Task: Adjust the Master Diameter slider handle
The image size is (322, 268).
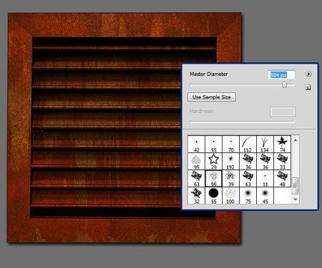Action: [x=284, y=84]
